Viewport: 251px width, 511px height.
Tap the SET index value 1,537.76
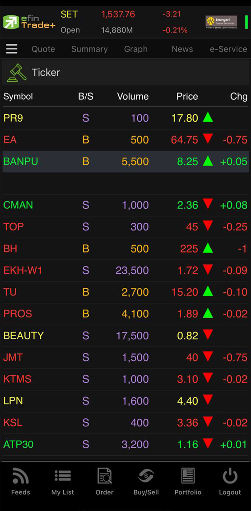coord(118,14)
